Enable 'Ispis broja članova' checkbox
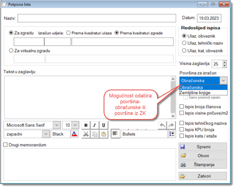 click(x=182, y=107)
